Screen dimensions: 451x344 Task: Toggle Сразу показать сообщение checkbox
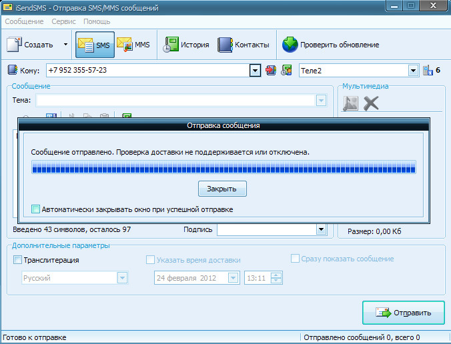[295, 259]
